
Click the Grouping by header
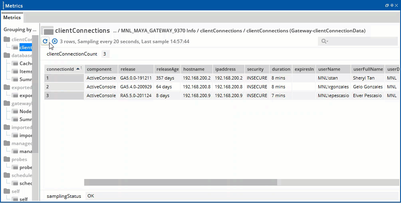pos(20,30)
